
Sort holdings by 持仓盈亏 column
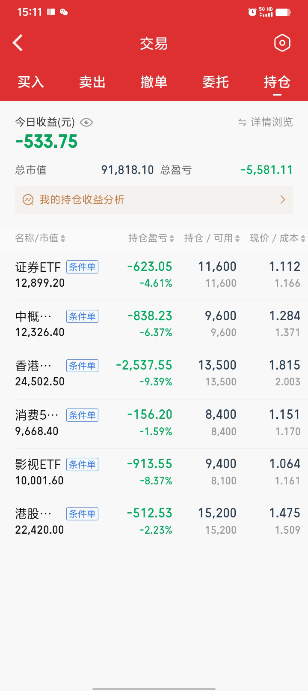pos(151,238)
